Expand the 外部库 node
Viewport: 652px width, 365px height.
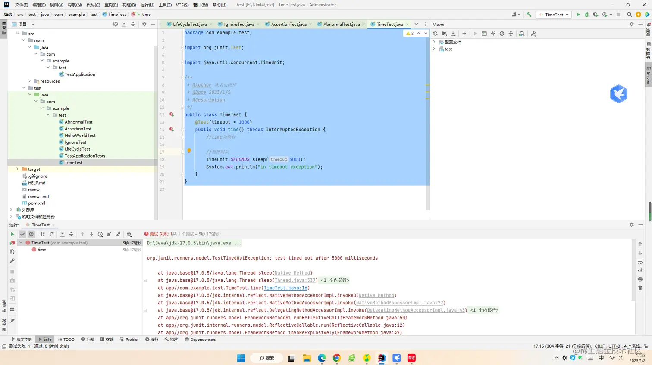[11, 210]
